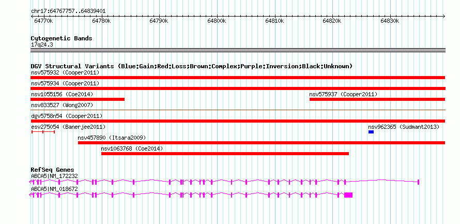
Task: Click the chr17:64767757..64839401 coordinate label
Action: [x=68, y=11]
